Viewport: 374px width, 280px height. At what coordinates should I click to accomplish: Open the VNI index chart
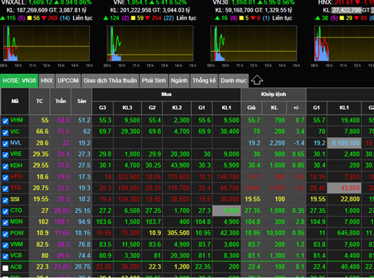point(150,44)
